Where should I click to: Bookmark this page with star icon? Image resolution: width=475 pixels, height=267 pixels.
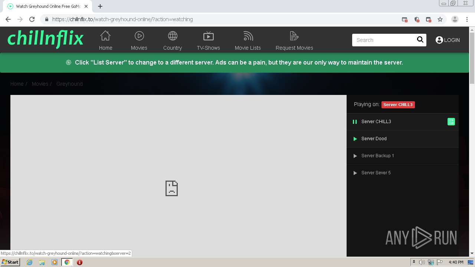pyautogui.click(x=440, y=19)
